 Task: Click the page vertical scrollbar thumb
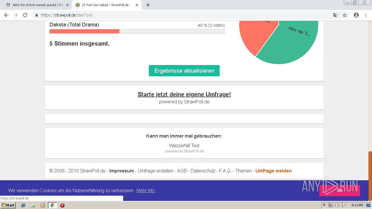click(370, 176)
